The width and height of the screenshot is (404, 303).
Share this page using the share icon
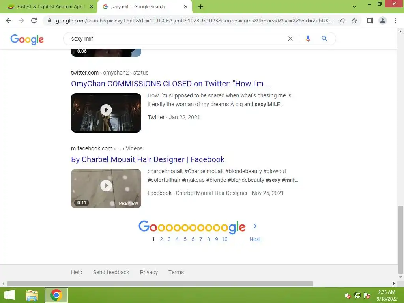click(342, 21)
